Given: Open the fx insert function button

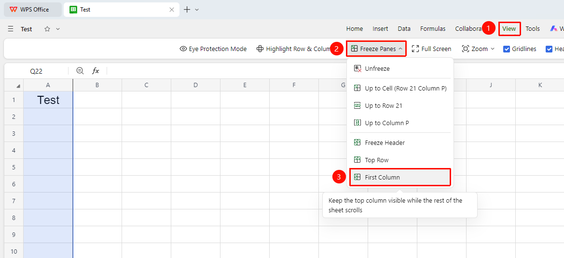Looking at the screenshot, I should (96, 71).
